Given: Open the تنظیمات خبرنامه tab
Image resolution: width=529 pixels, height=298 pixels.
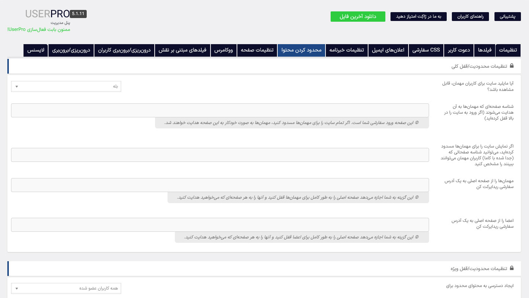Looking at the screenshot, I should click(347, 50).
